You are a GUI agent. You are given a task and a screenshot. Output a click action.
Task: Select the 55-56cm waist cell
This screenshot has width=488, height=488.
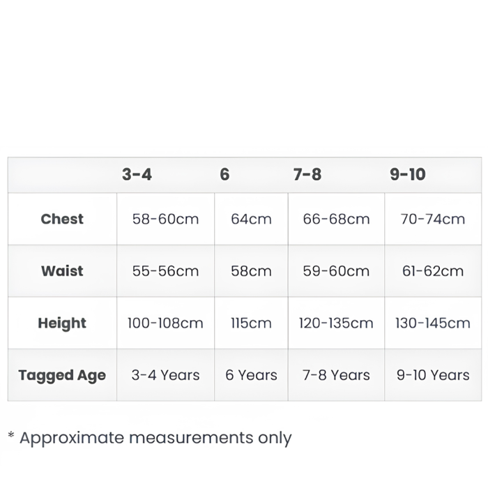[x=166, y=271]
